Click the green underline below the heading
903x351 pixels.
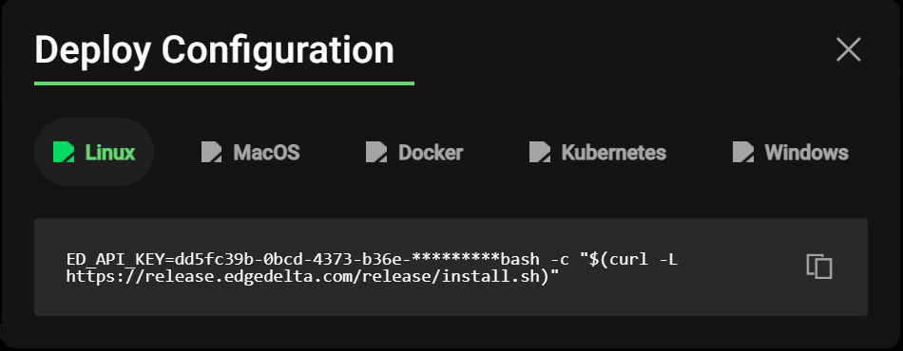point(224,83)
